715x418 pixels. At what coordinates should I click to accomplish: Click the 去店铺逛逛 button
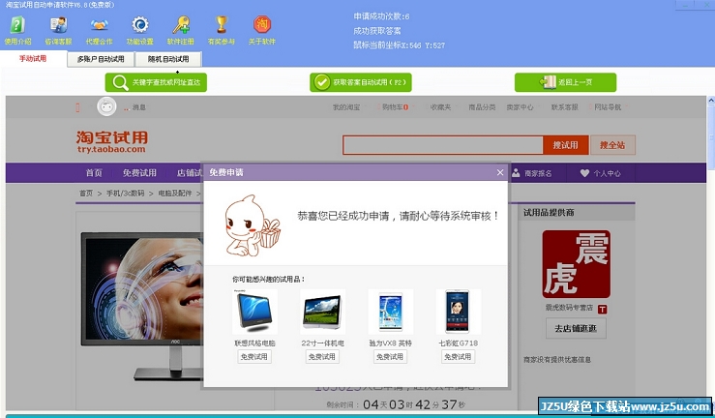(576, 328)
